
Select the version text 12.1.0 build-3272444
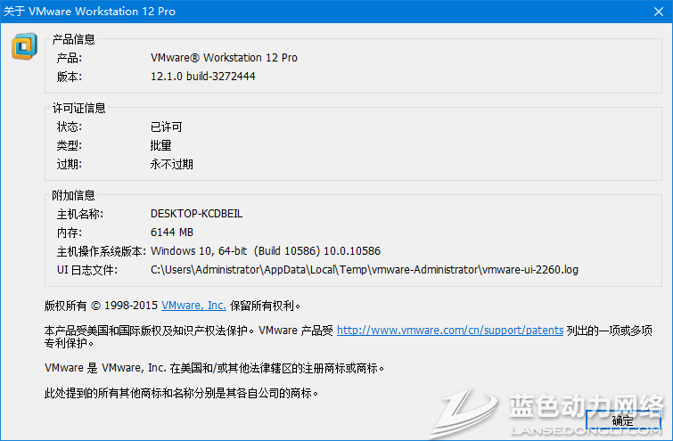203,77
